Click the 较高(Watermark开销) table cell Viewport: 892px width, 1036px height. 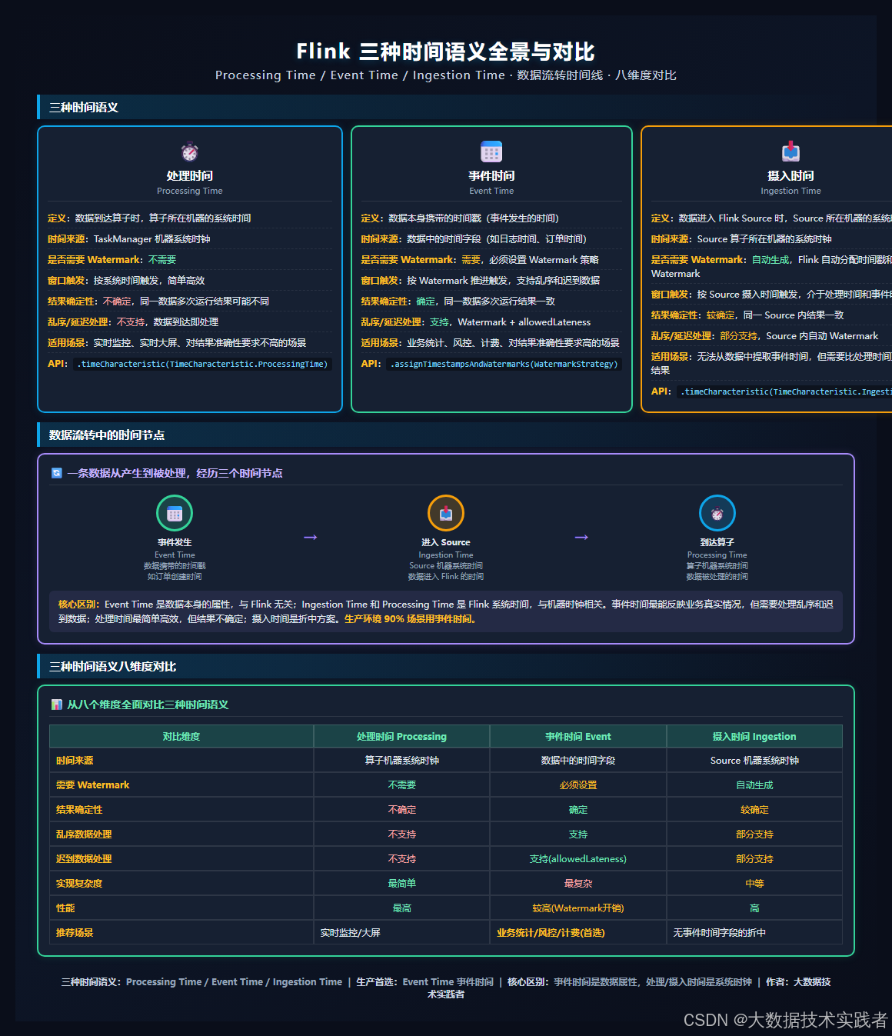coord(578,908)
